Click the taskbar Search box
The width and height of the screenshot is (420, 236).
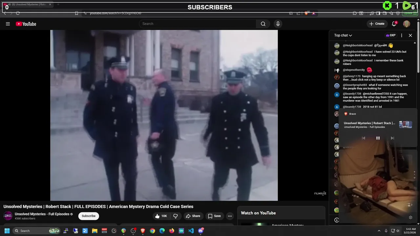(37, 231)
